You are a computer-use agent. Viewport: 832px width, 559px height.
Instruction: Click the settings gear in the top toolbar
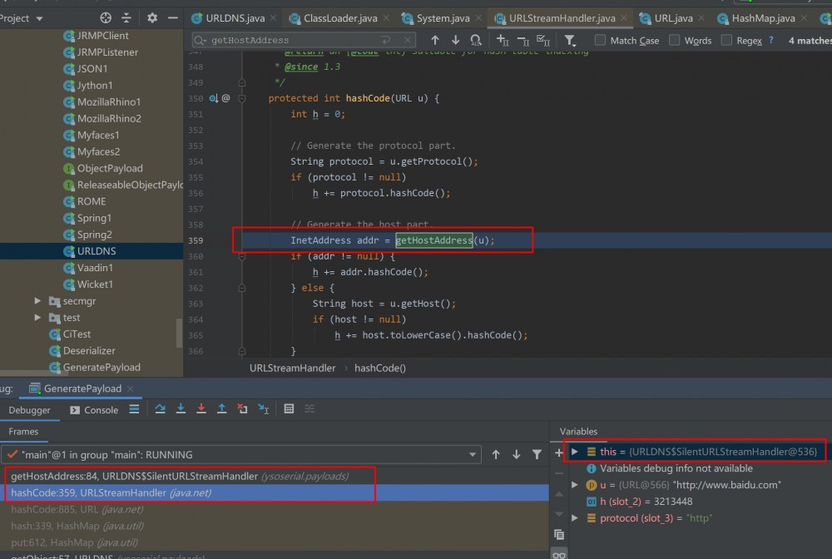click(151, 17)
